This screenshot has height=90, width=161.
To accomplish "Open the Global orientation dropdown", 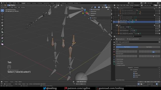I will pyautogui.click(x=49, y=5).
